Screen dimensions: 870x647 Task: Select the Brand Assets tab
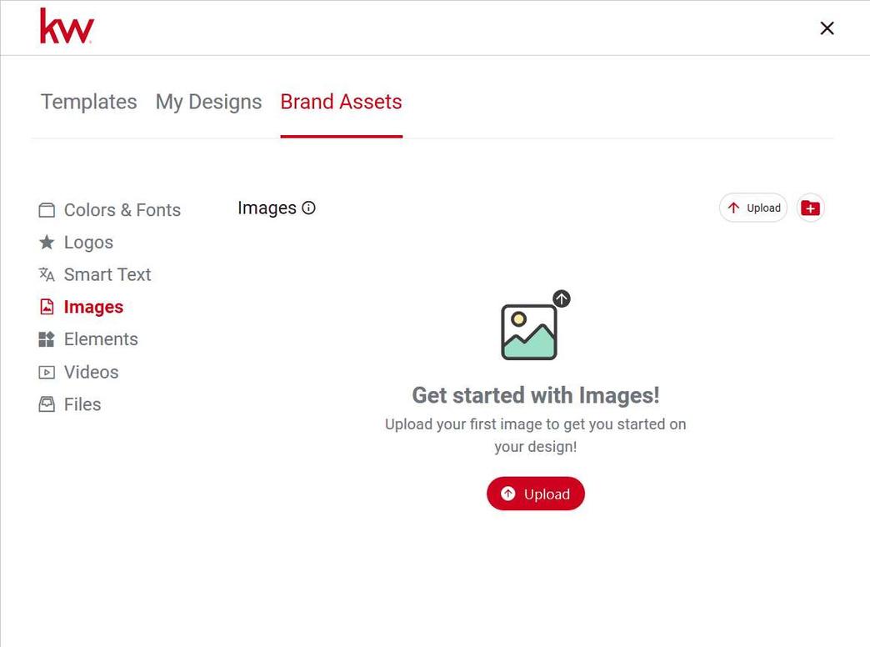click(x=341, y=102)
